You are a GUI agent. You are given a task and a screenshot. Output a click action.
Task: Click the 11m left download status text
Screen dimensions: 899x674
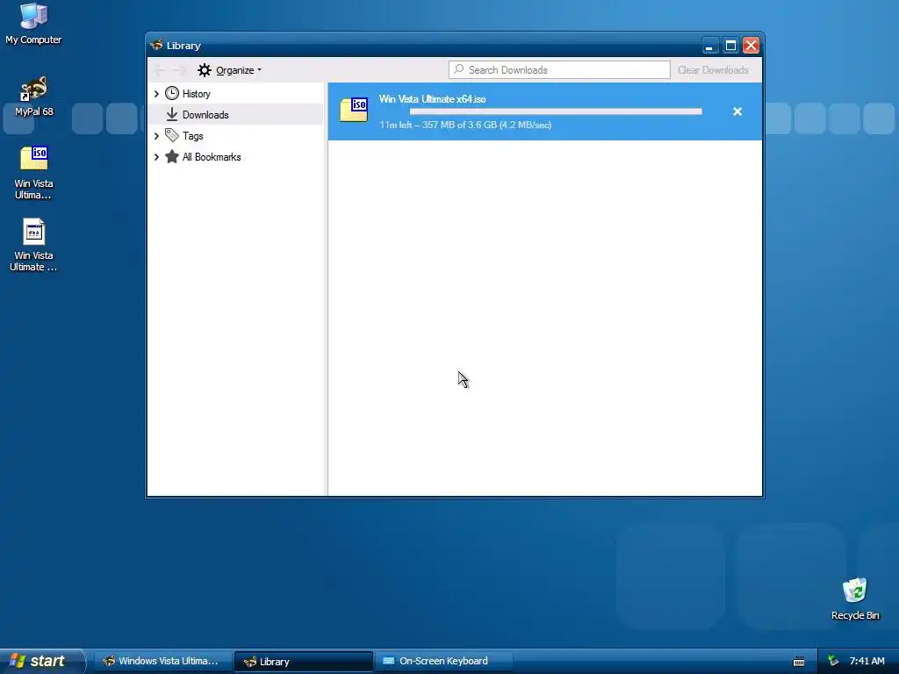[x=465, y=125]
